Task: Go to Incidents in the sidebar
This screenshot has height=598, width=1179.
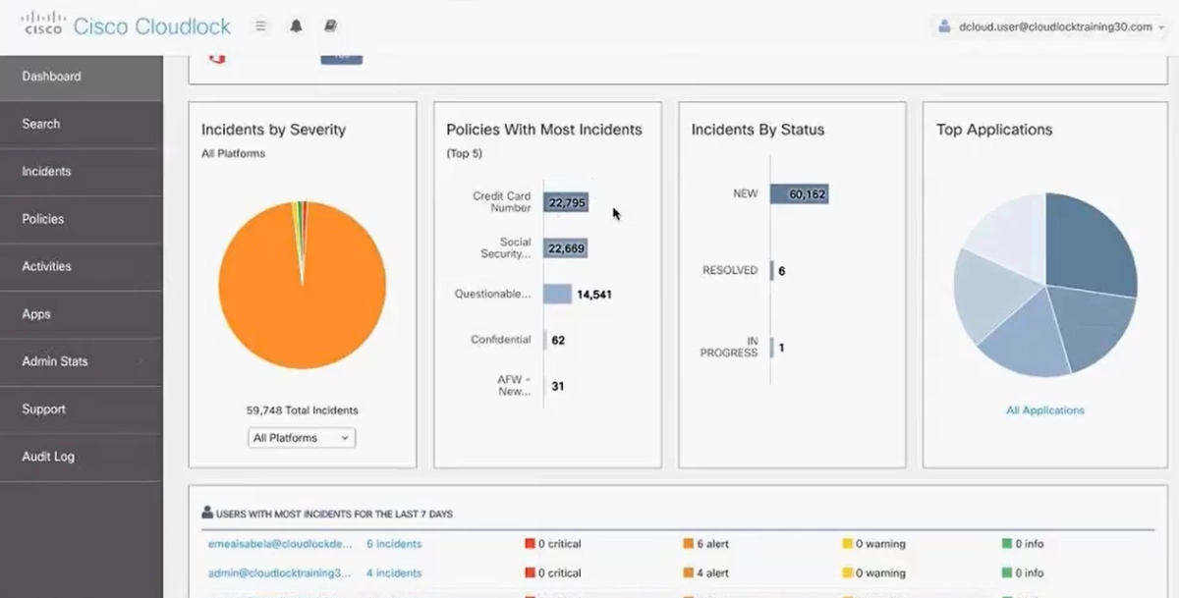Action: pos(46,171)
